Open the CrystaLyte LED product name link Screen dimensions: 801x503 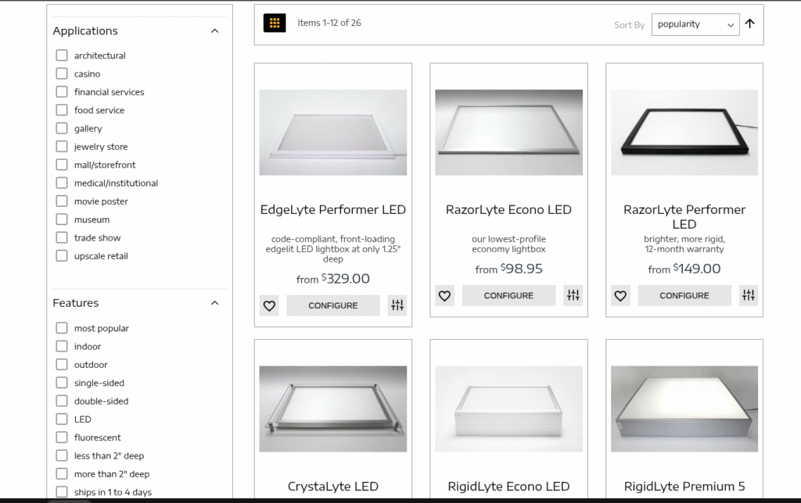coord(333,487)
